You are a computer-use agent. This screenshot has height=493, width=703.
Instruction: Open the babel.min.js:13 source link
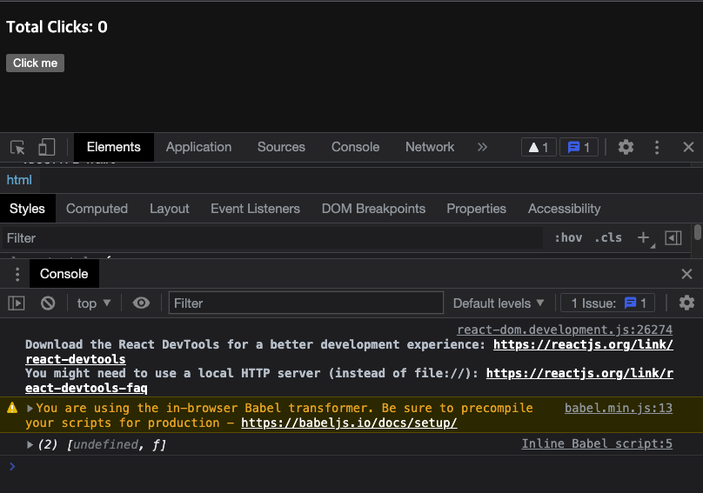pos(619,409)
